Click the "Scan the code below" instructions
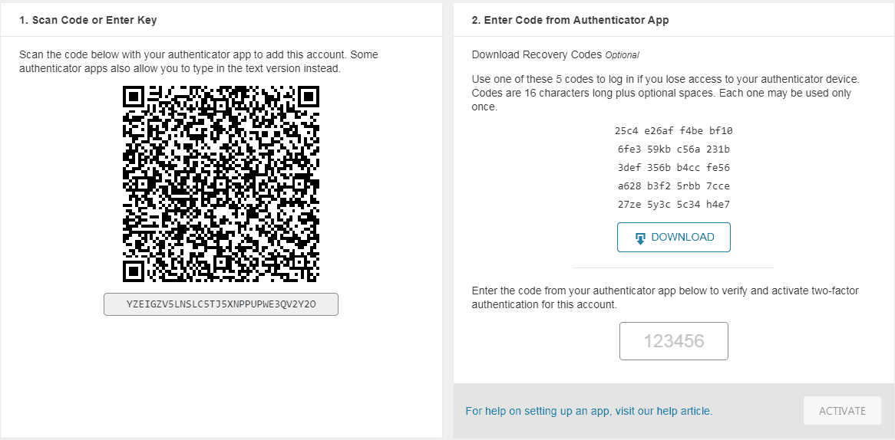 [x=199, y=61]
